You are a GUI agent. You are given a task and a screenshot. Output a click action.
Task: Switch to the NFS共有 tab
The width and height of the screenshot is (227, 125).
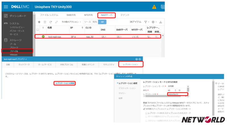[x=88, y=15]
